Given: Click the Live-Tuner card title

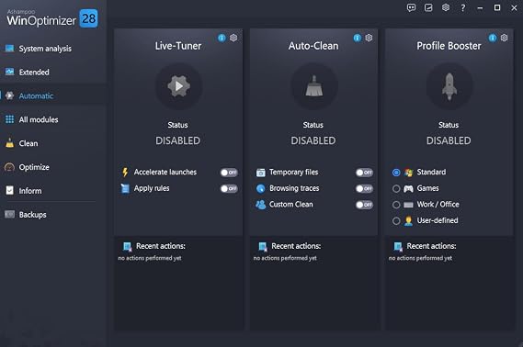Looking at the screenshot, I should pyautogui.click(x=178, y=46).
